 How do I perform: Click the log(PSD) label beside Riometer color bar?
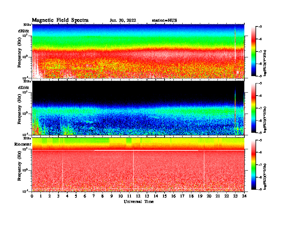point(265,176)
